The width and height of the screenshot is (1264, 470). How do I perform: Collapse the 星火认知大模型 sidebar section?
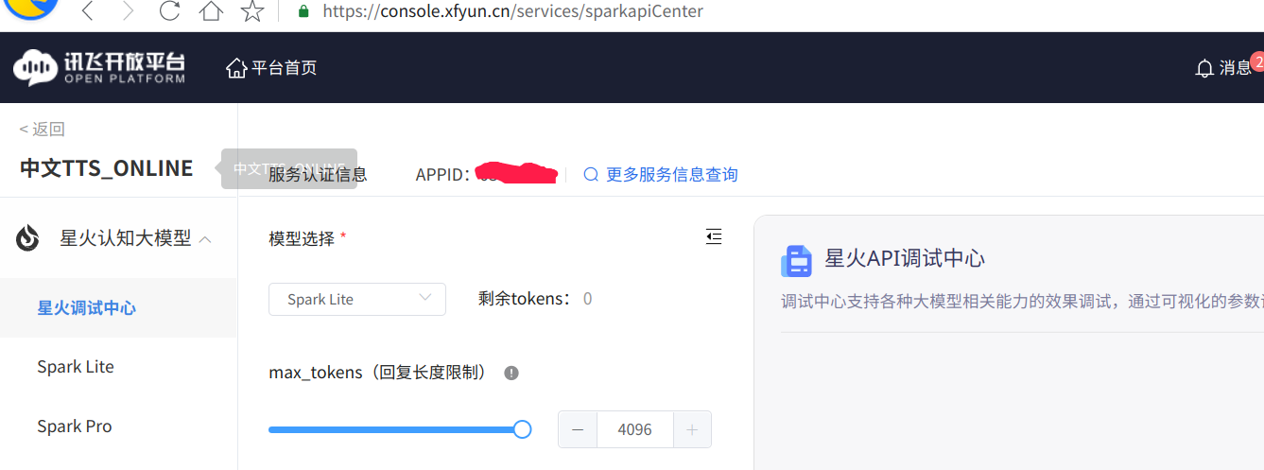pos(205,239)
